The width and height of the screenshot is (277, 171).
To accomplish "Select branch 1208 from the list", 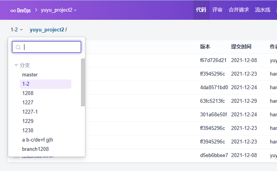I will coord(28,93).
